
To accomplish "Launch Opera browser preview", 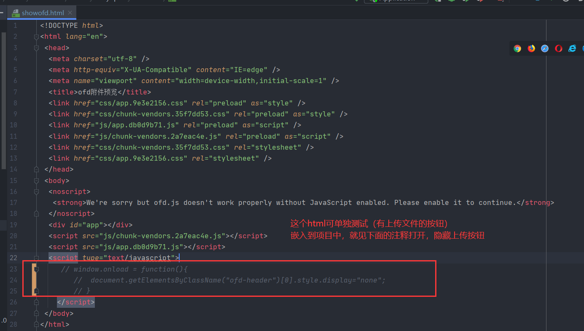I will pos(558,48).
